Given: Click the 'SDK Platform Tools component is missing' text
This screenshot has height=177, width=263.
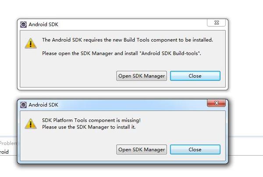Looking at the screenshot, I should [91, 120].
